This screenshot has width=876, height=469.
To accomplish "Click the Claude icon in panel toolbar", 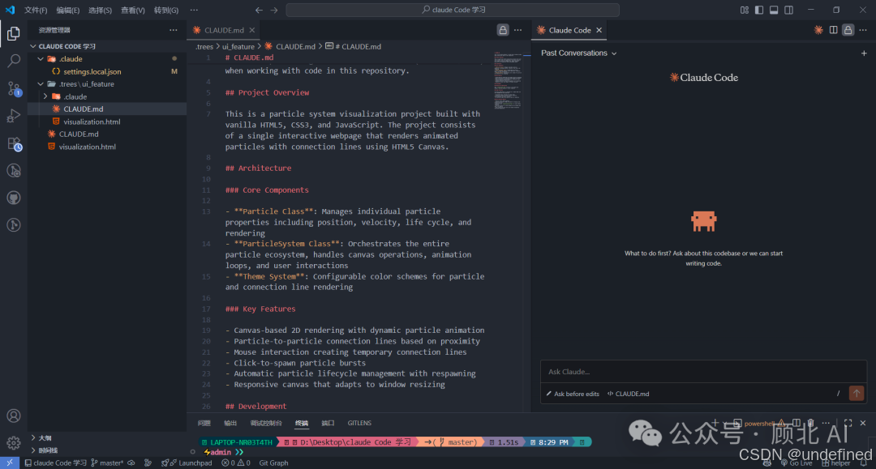I will [x=818, y=30].
